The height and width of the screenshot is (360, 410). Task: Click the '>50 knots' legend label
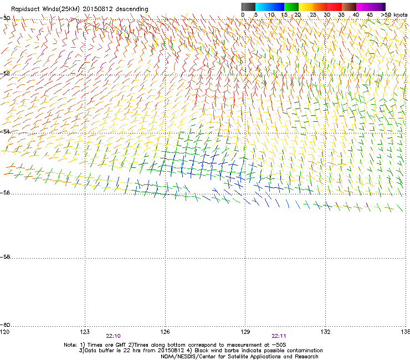click(x=394, y=14)
